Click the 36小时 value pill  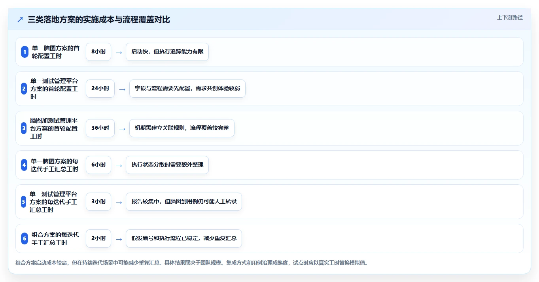(x=100, y=128)
